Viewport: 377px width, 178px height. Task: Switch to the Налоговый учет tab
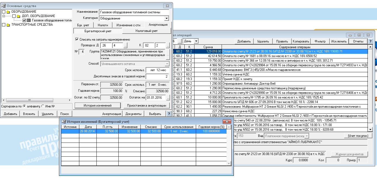click(146, 31)
